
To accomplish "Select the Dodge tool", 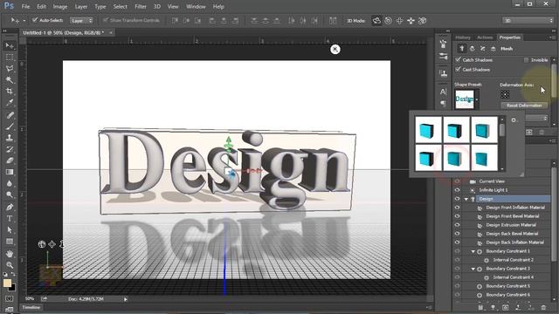I will tap(10, 195).
